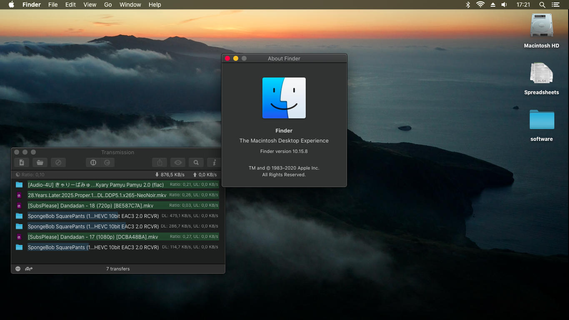Viewport: 569px width, 320px height.
Task: Click the Bluetooth menu bar icon
Action: 468,5
